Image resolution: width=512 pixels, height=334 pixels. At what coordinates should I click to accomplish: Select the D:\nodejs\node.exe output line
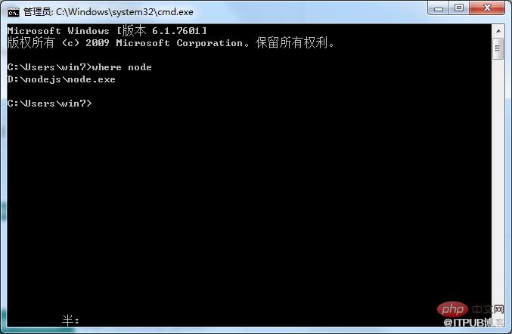click(x=61, y=79)
